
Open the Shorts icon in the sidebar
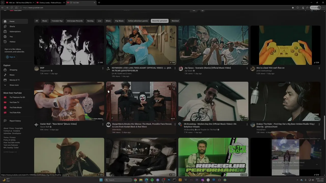(x=5, y=26)
